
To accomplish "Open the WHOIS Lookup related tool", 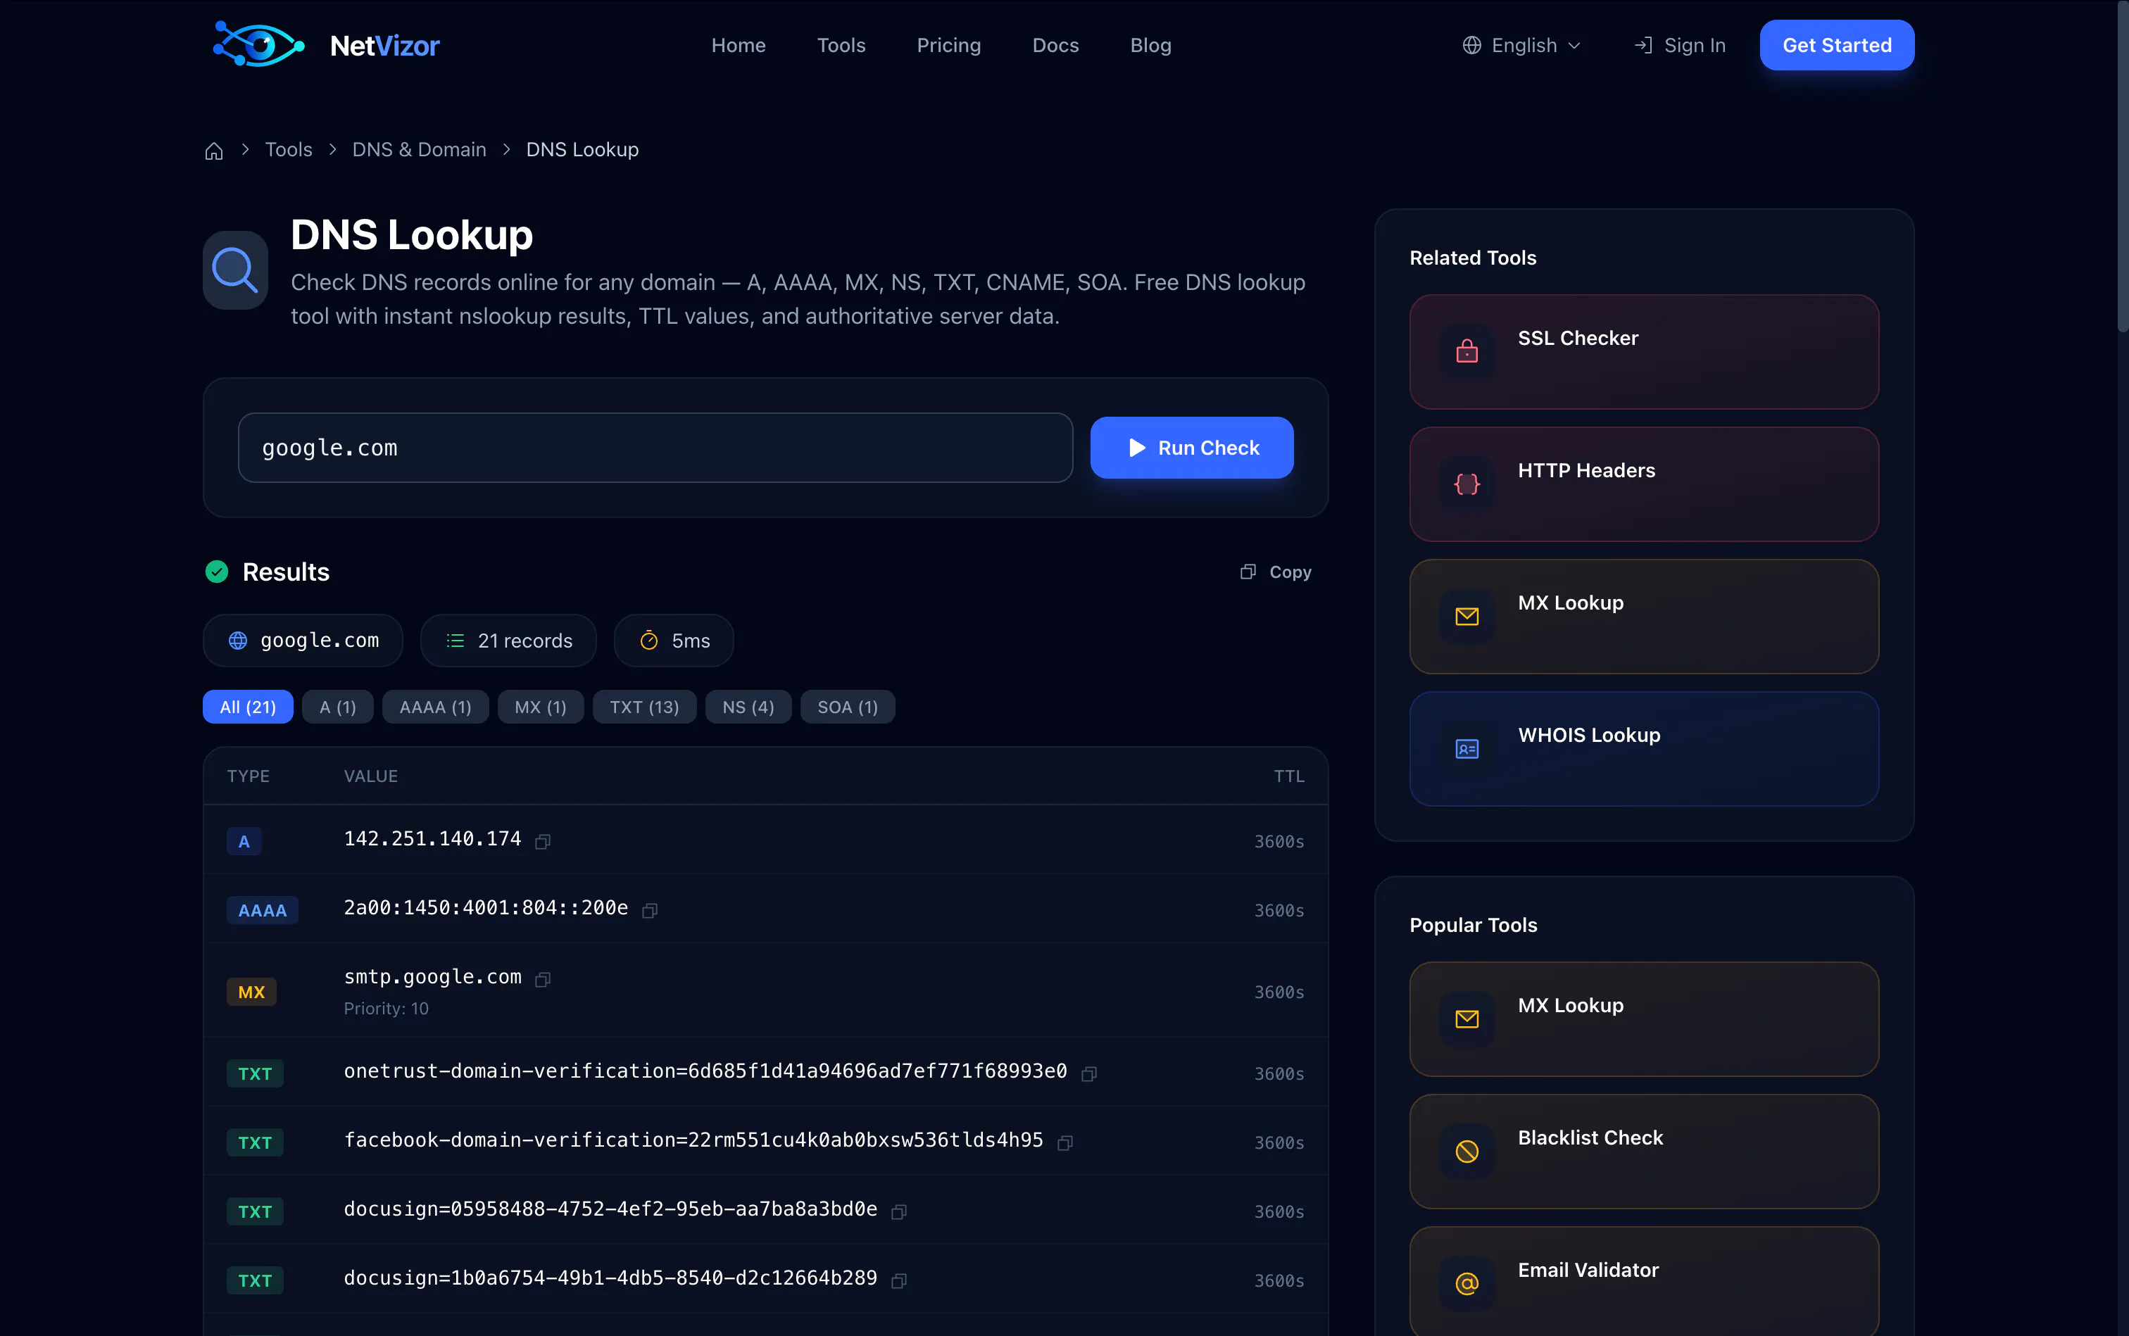I will [1644, 748].
